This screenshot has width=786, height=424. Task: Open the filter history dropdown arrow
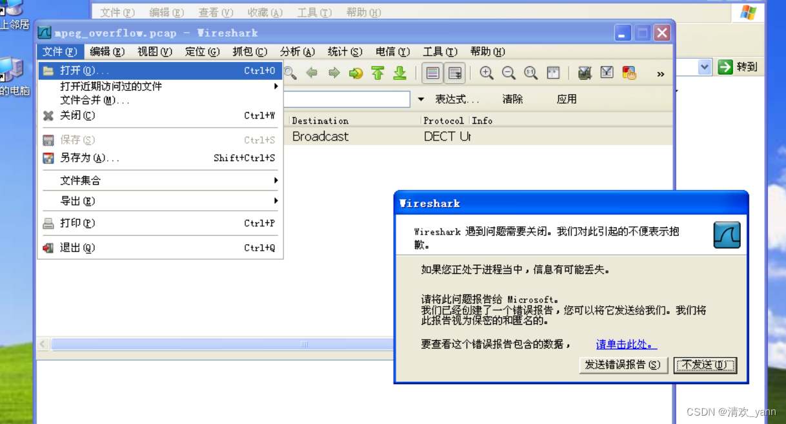click(421, 99)
